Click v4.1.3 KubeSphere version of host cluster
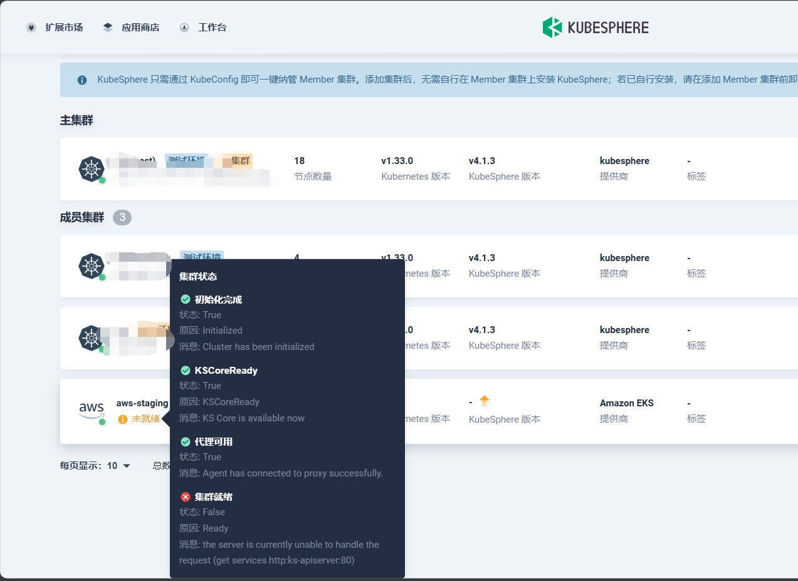Viewport: 798px width, 581px height. pos(482,161)
